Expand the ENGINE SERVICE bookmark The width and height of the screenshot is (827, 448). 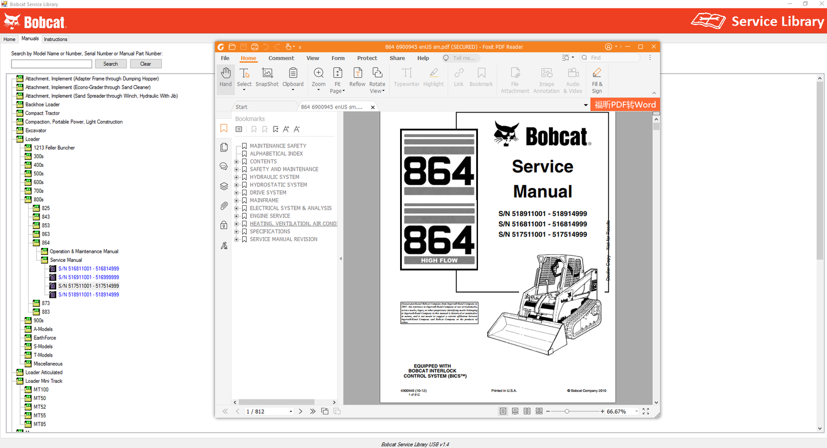pos(236,216)
